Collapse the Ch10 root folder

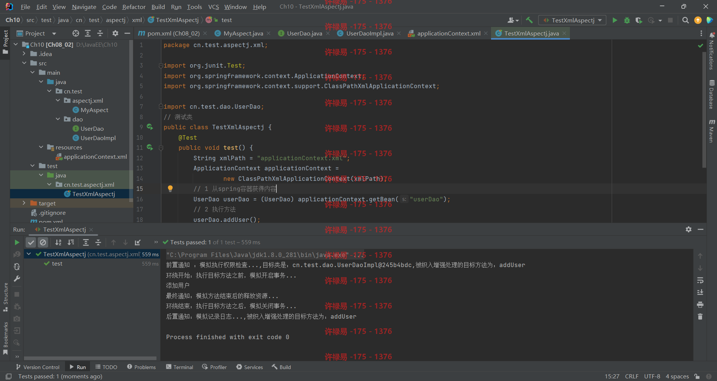coord(16,44)
